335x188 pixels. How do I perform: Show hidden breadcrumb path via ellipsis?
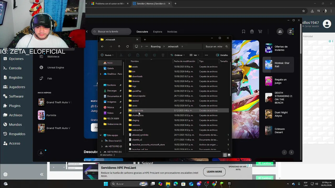[147, 46]
